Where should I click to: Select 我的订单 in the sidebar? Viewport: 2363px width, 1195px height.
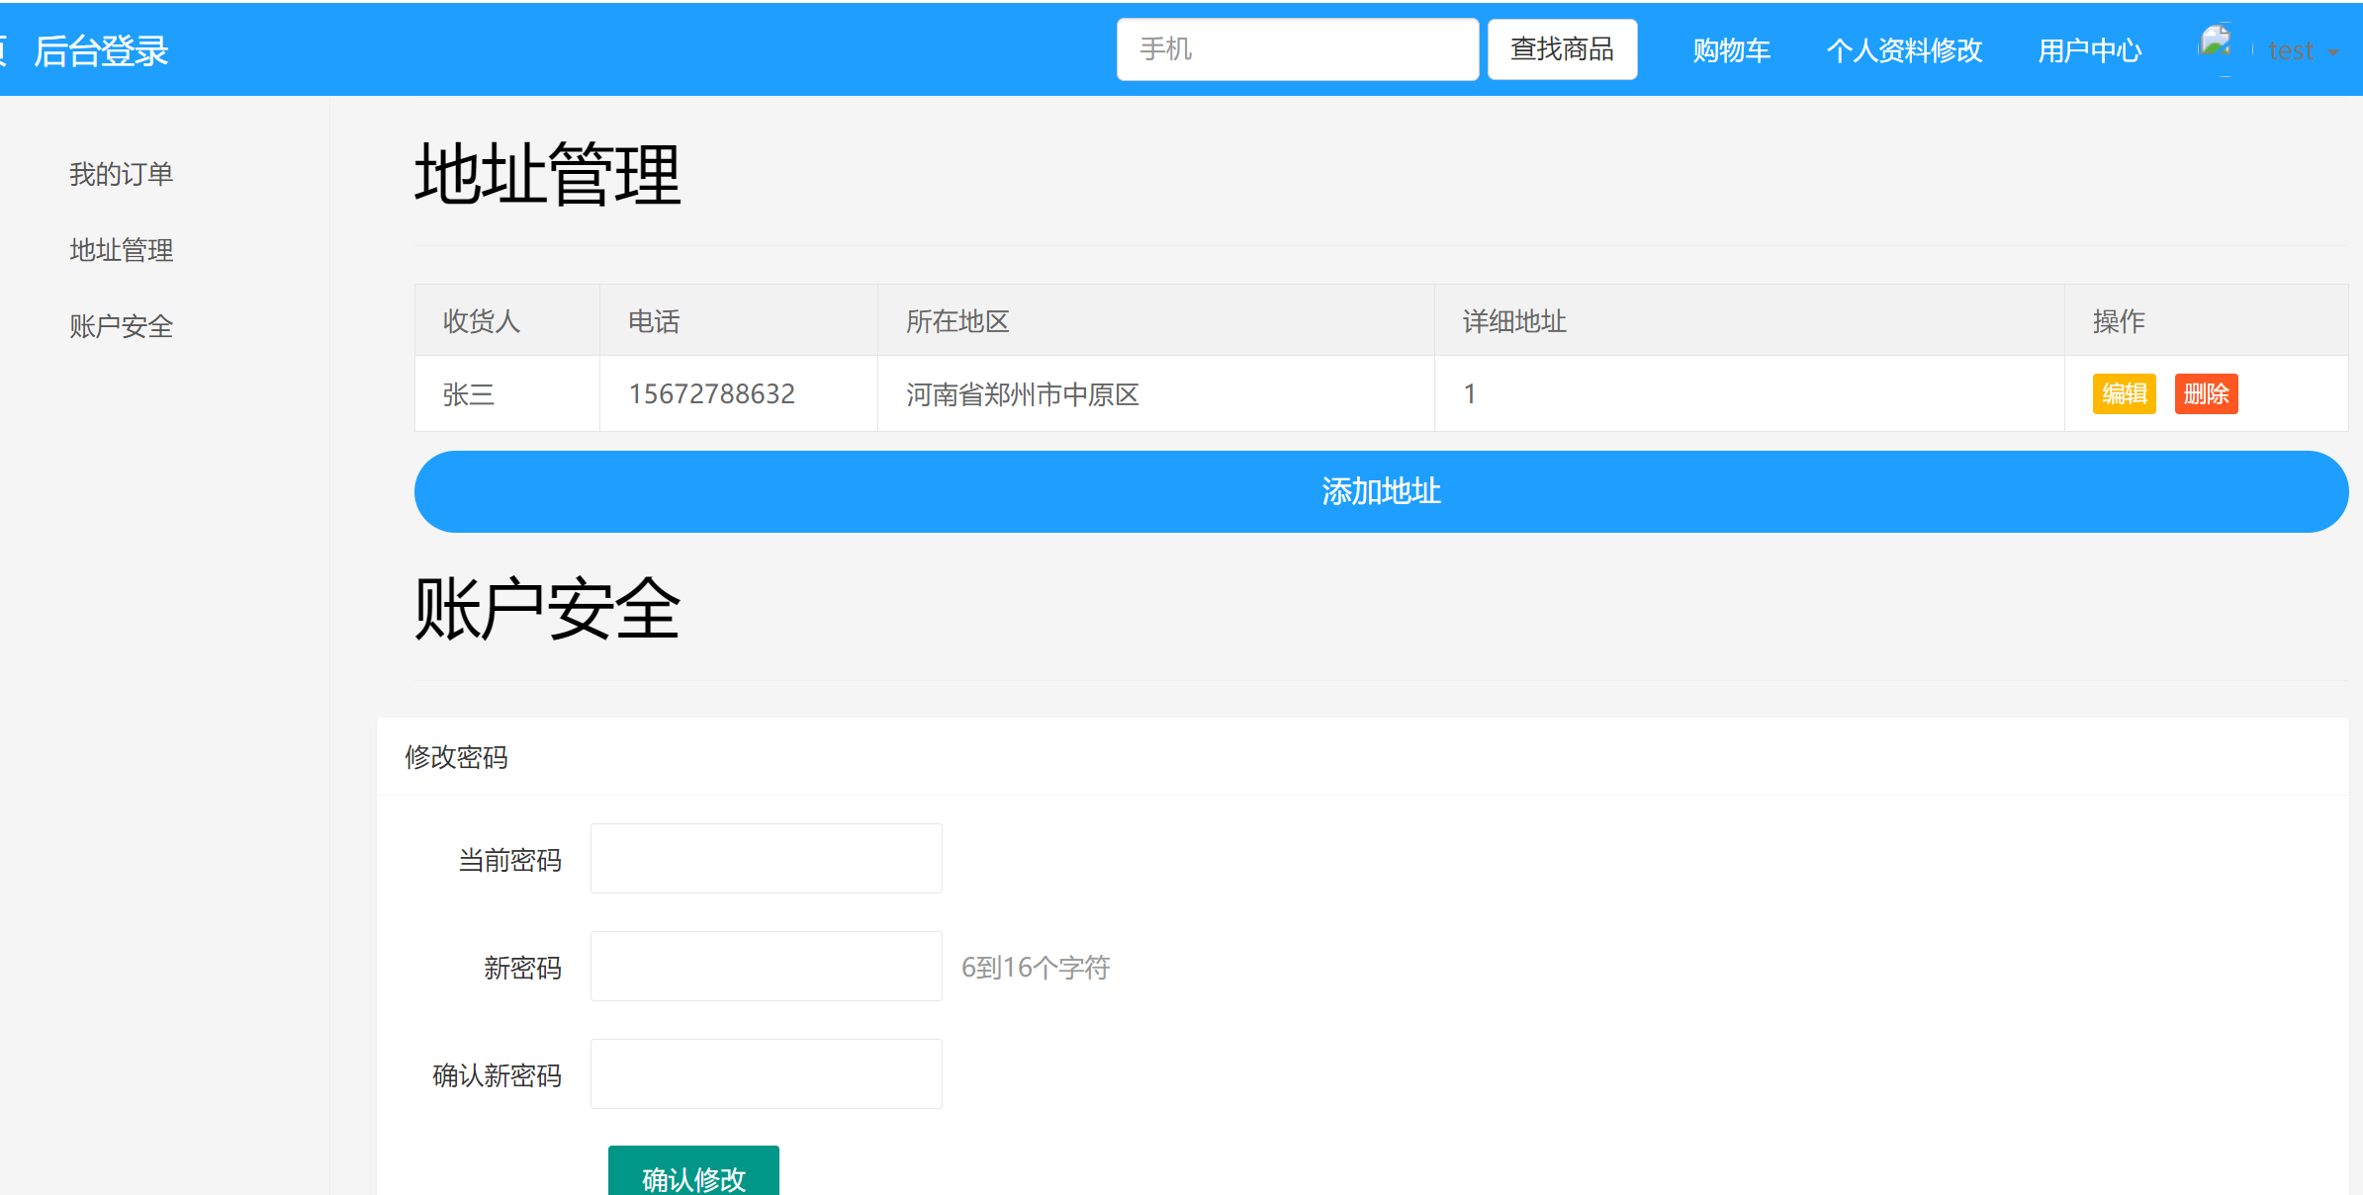pyautogui.click(x=121, y=173)
